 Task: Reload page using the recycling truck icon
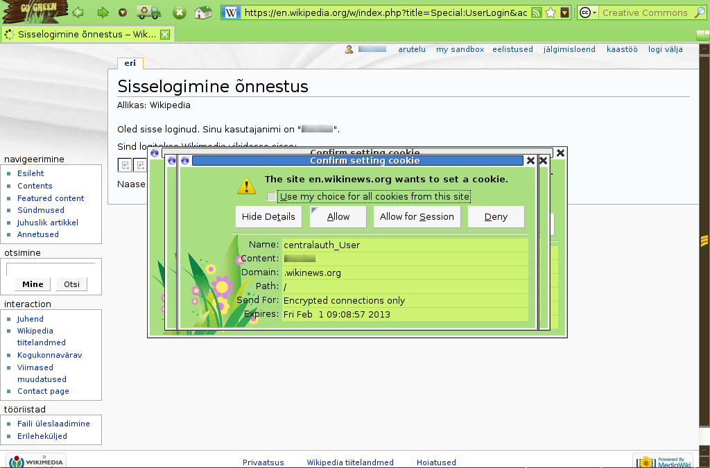[x=149, y=12]
